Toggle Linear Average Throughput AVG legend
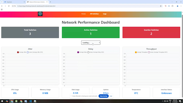 158,52
